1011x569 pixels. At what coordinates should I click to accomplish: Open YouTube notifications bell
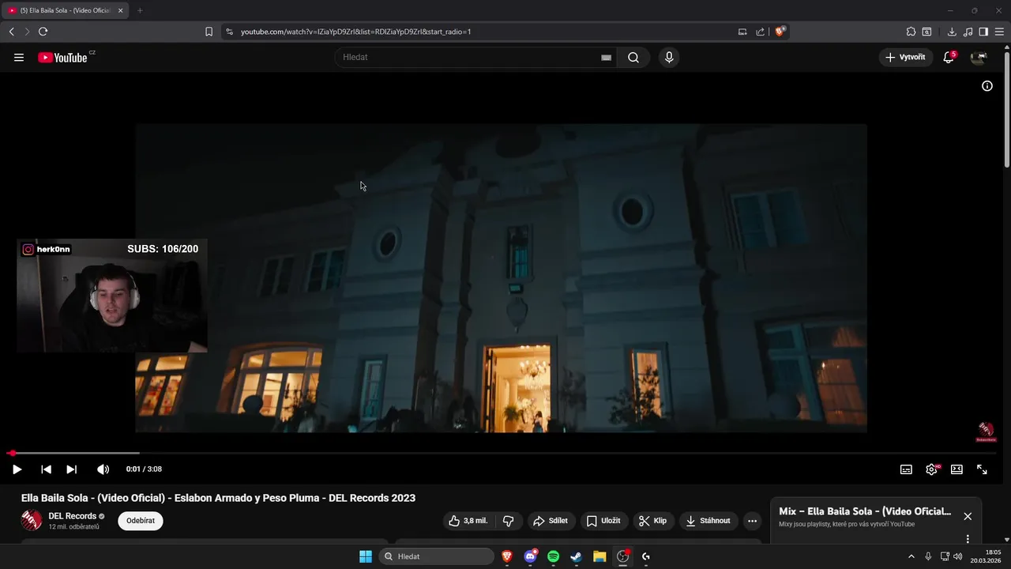click(x=949, y=57)
